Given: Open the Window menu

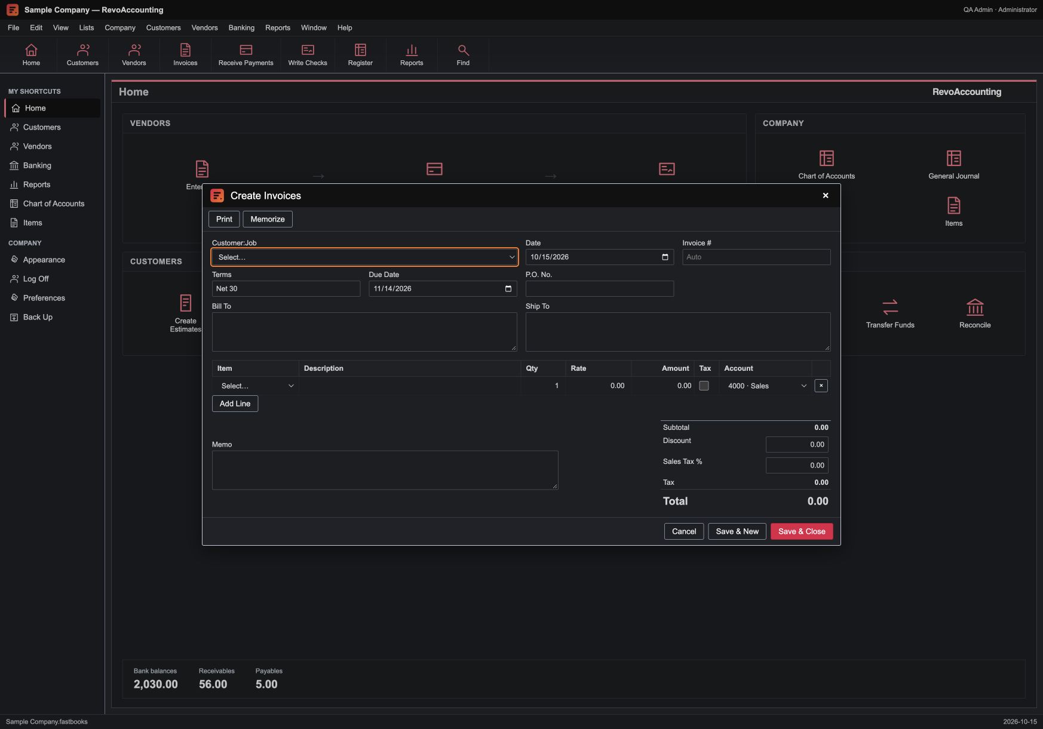Looking at the screenshot, I should [x=314, y=27].
